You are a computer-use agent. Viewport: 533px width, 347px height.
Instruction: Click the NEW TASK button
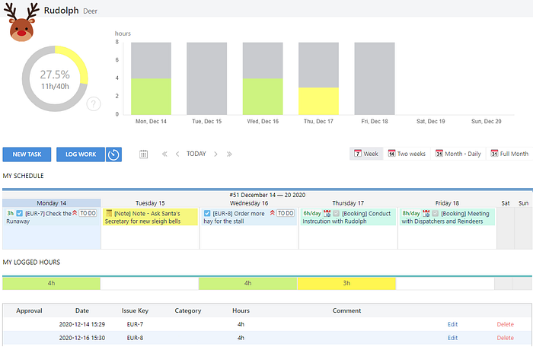click(x=27, y=154)
